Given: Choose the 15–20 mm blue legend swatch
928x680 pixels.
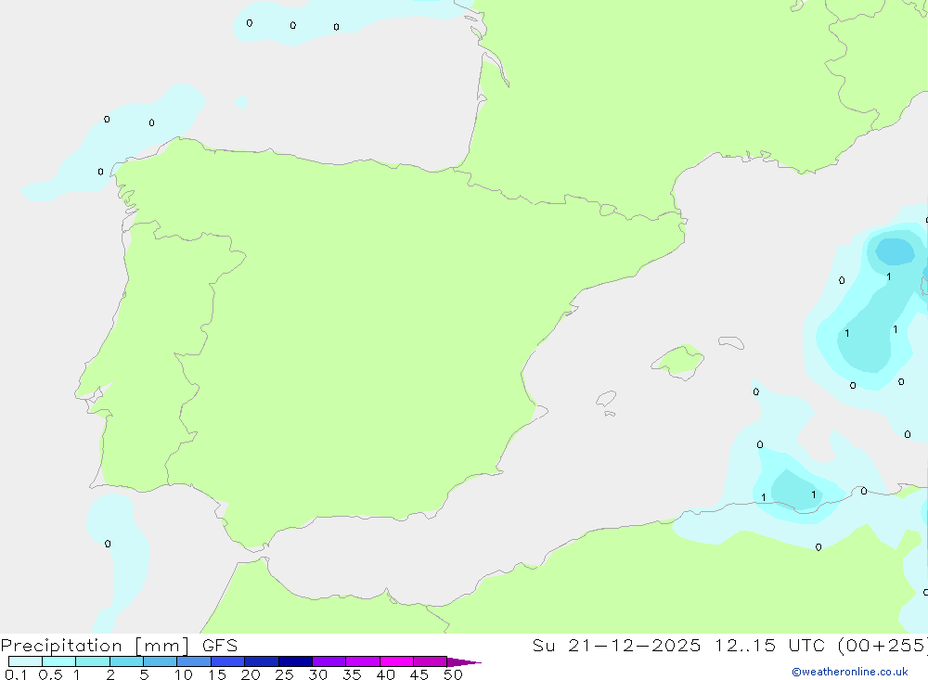Looking at the screenshot, I should click(227, 661).
